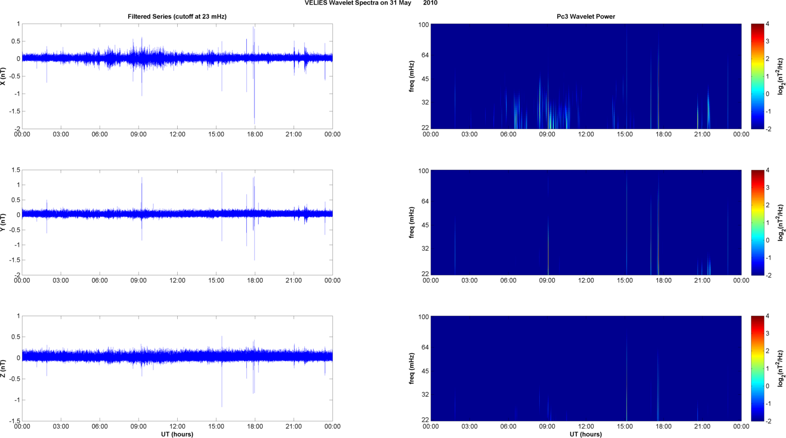Click the -2 tick on X series axis
The image size is (786, 438).
[16, 129]
